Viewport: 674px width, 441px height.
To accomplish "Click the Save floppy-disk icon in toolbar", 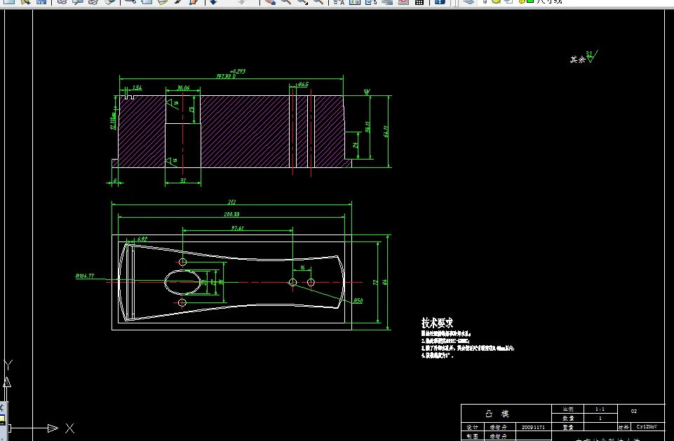I will pos(41,1).
